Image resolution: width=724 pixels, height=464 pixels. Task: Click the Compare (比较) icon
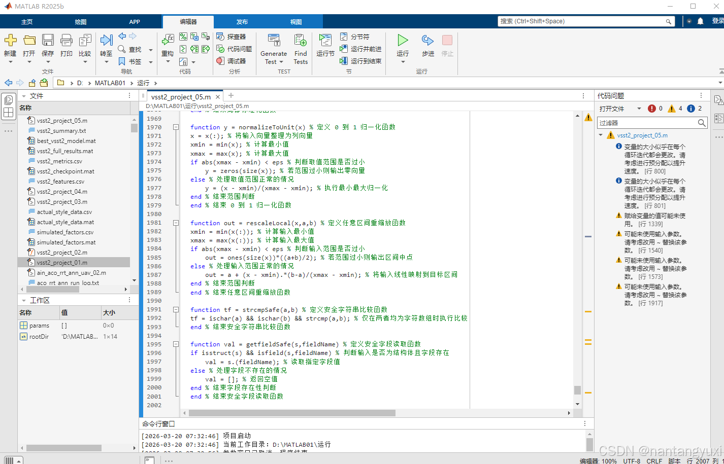(x=85, y=41)
